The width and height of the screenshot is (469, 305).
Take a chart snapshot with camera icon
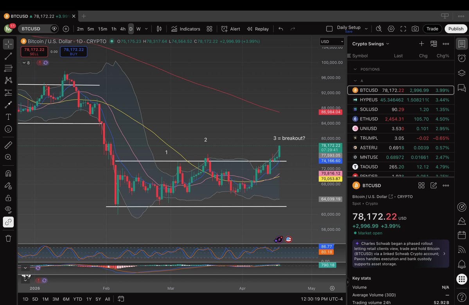tap(415, 29)
